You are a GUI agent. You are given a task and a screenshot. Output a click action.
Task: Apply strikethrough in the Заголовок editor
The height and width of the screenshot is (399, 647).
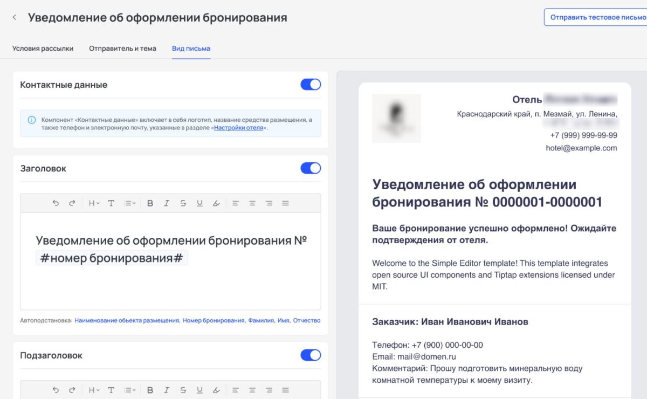[x=183, y=203]
